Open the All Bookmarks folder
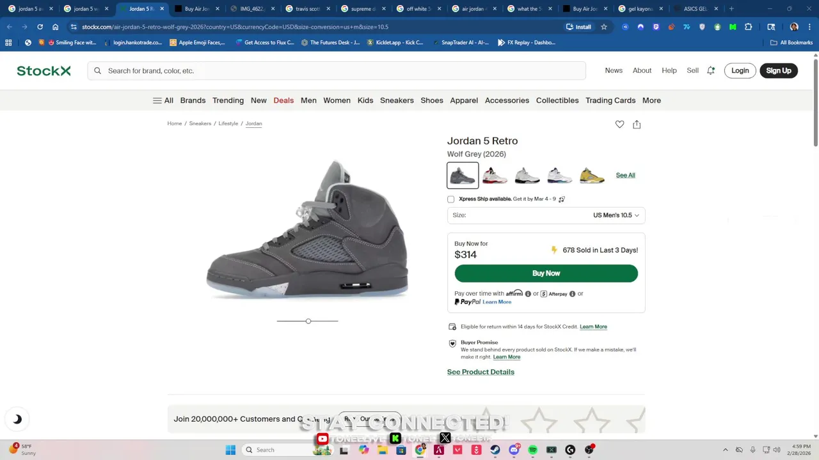Viewport: 819px width, 460px height. click(791, 43)
